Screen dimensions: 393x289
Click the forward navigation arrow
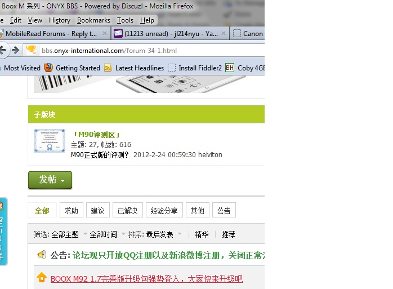tap(16, 51)
